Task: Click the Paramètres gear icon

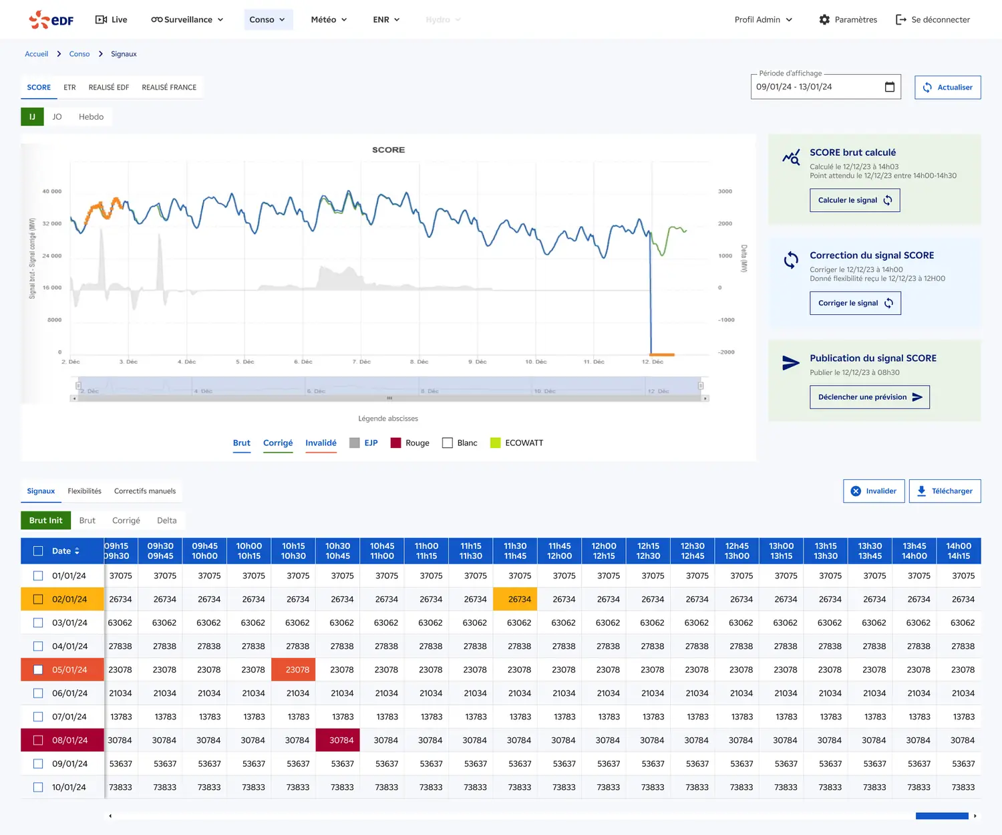Action: [x=824, y=19]
